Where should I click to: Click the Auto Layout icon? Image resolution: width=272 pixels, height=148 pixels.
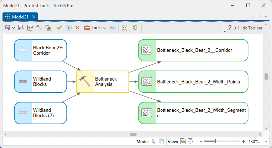coord(135,28)
